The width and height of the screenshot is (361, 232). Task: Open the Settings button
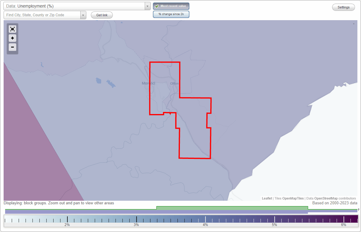pos(344,7)
